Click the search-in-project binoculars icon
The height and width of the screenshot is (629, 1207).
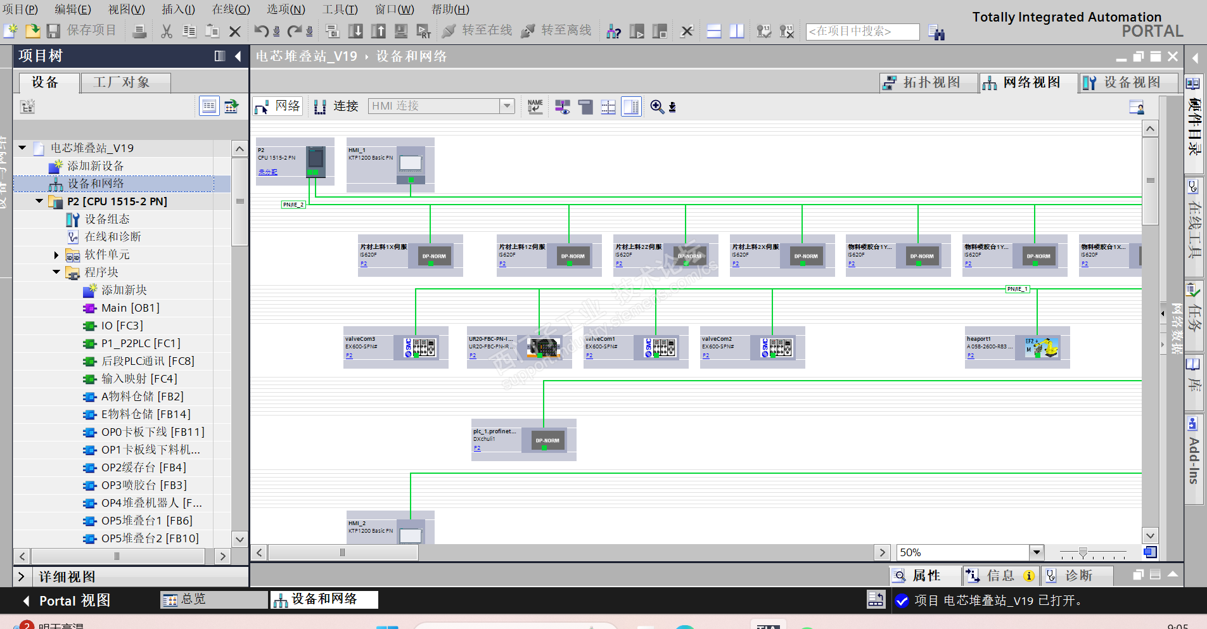click(x=936, y=32)
